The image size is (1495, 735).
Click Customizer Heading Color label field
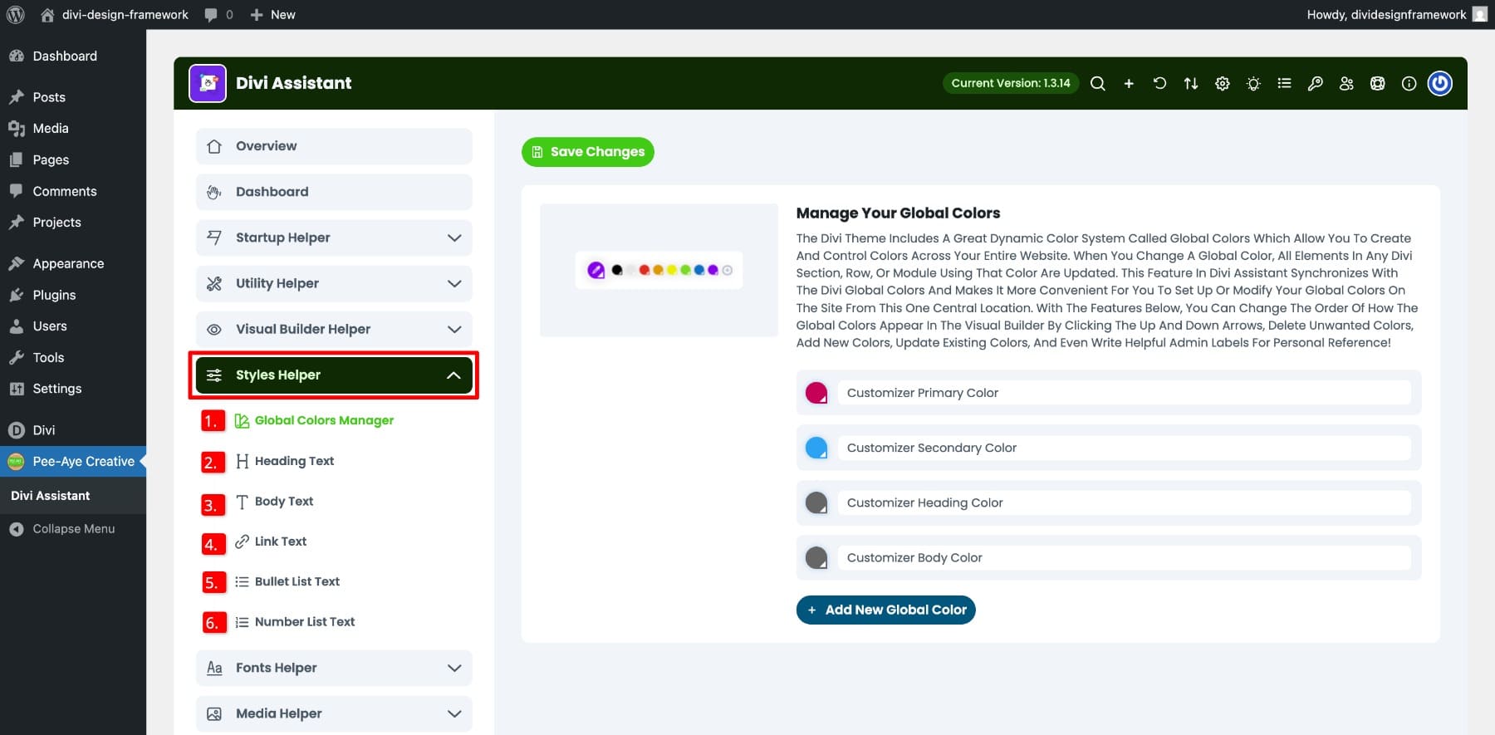(1124, 502)
